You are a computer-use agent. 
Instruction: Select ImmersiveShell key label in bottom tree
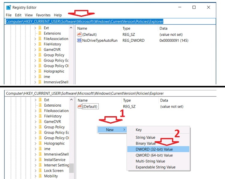pos(56,154)
